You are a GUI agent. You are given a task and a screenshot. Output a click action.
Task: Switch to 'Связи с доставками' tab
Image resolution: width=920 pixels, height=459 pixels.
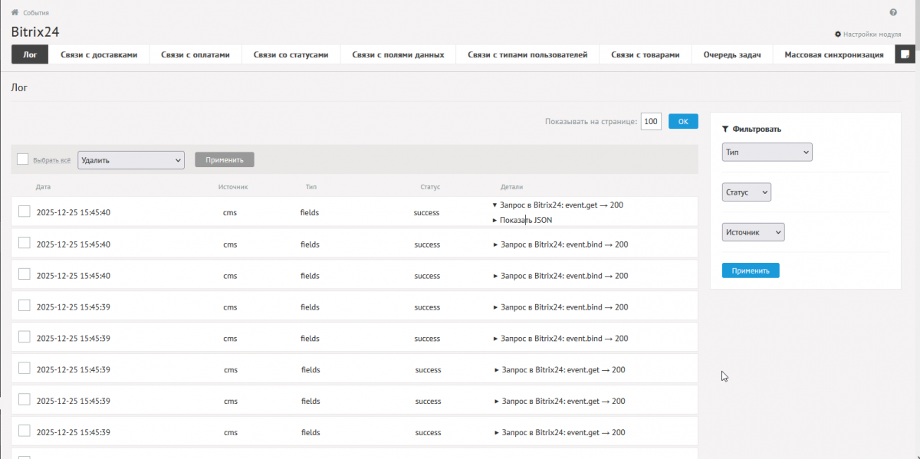pos(99,54)
